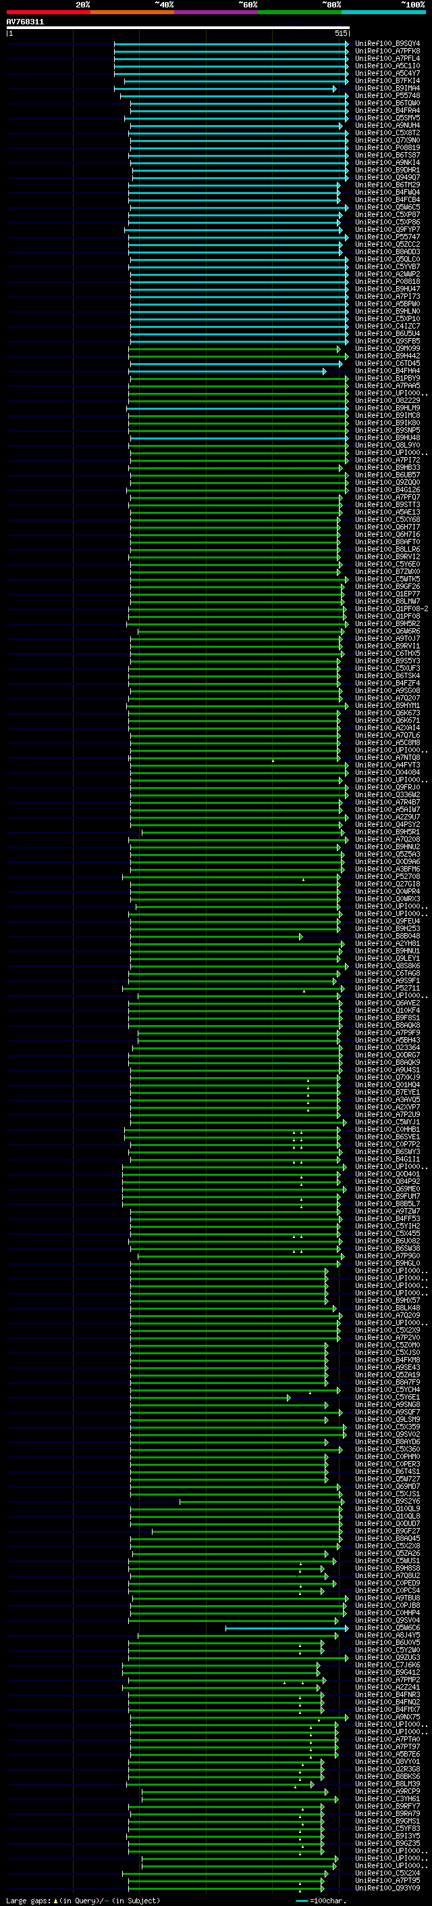
Task: Open the UniRef100_B9SQY4 hit link
Action: (x=387, y=44)
